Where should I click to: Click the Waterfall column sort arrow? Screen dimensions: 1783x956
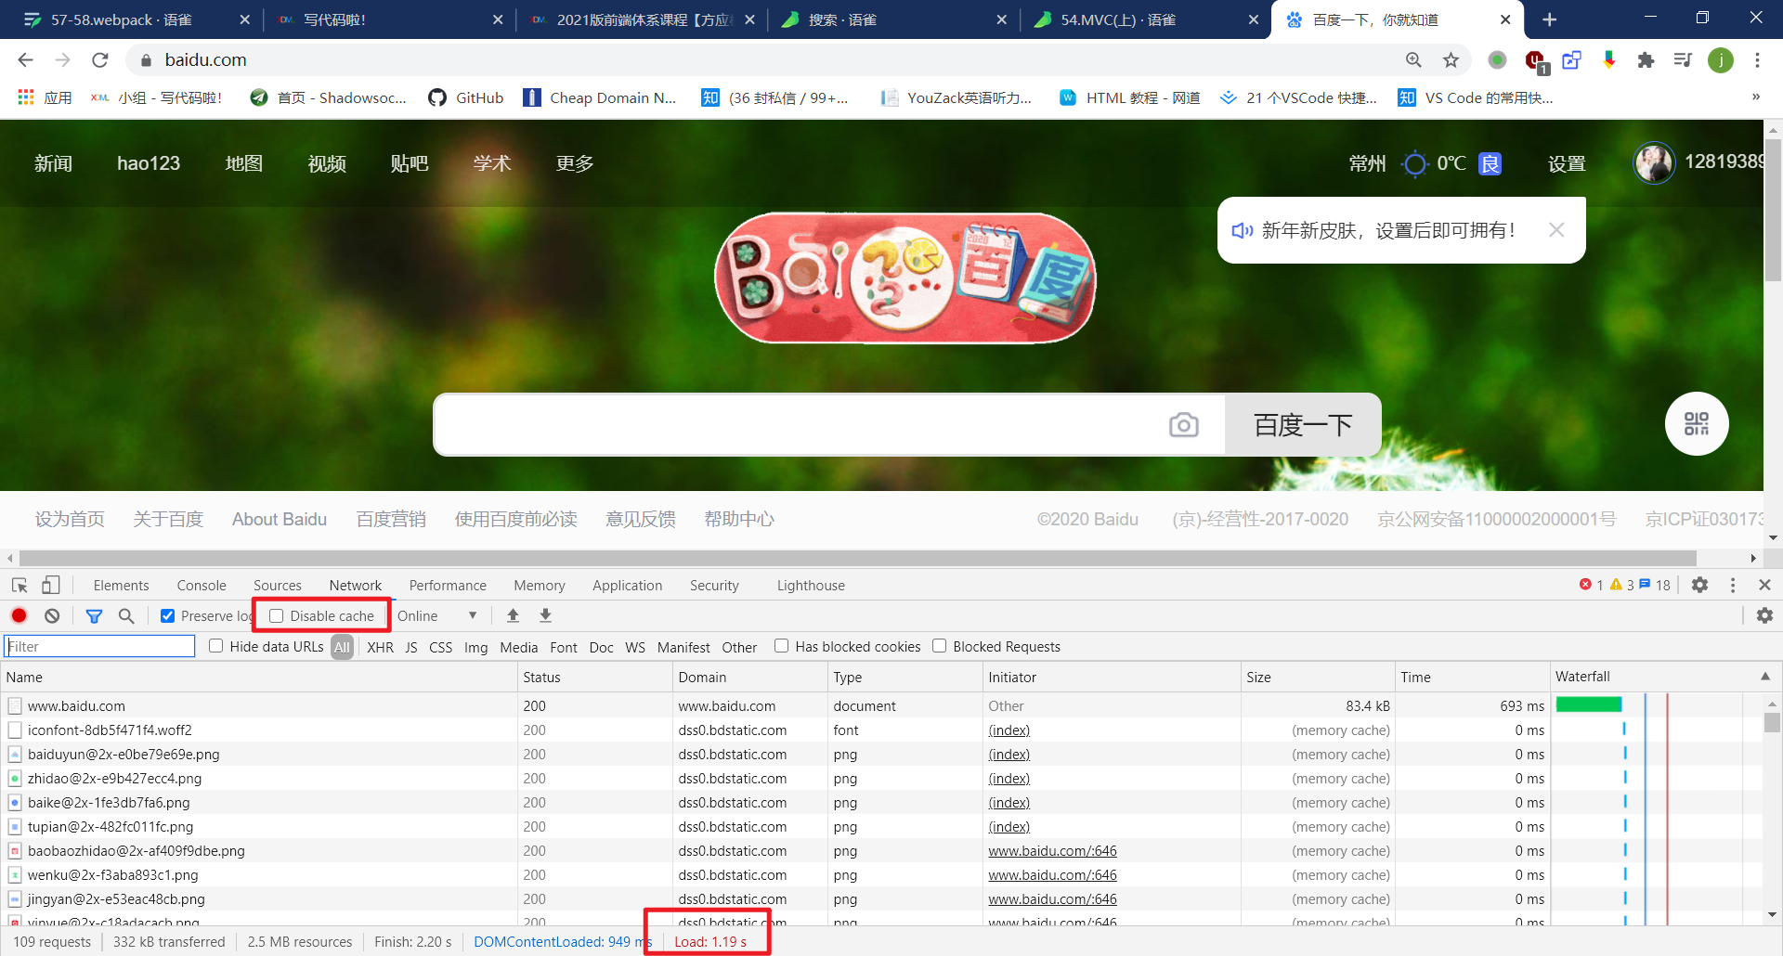[x=1764, y=677]
